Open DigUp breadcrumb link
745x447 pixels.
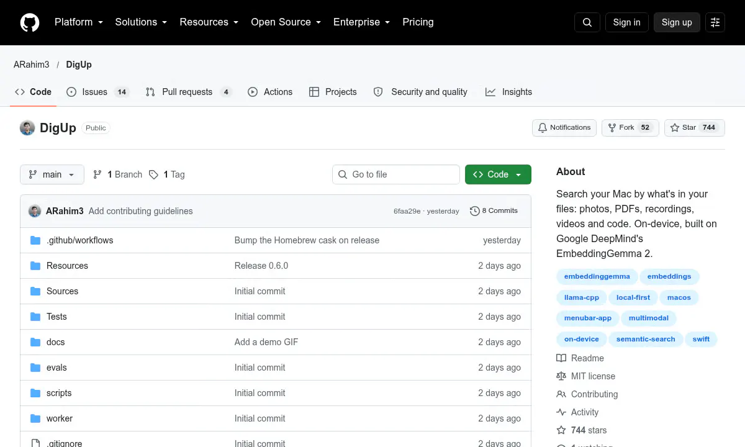(79, 65)
